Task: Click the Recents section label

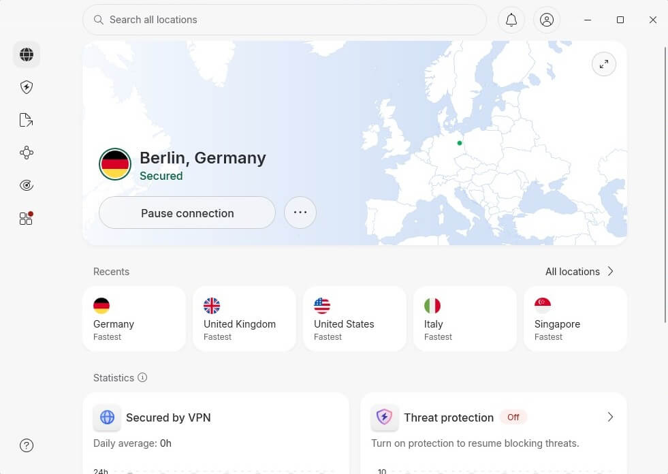Action: point(111,272)
